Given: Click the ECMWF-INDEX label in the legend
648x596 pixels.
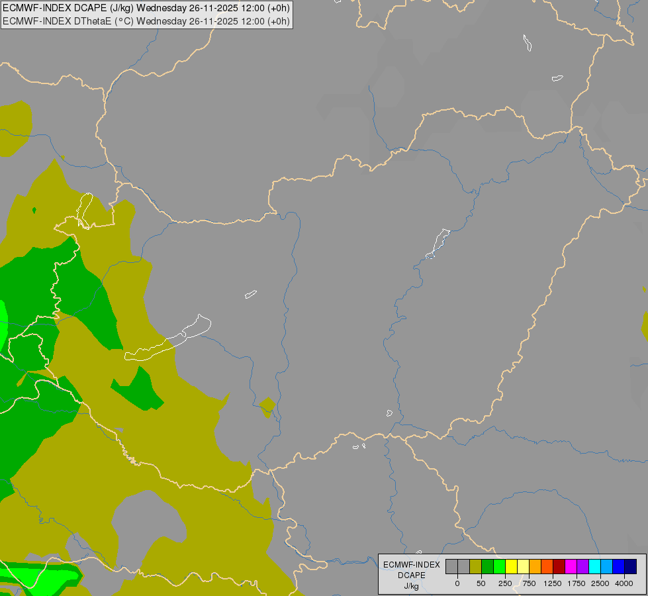Looking at the screenshot, I should click(x=412, y=565).
